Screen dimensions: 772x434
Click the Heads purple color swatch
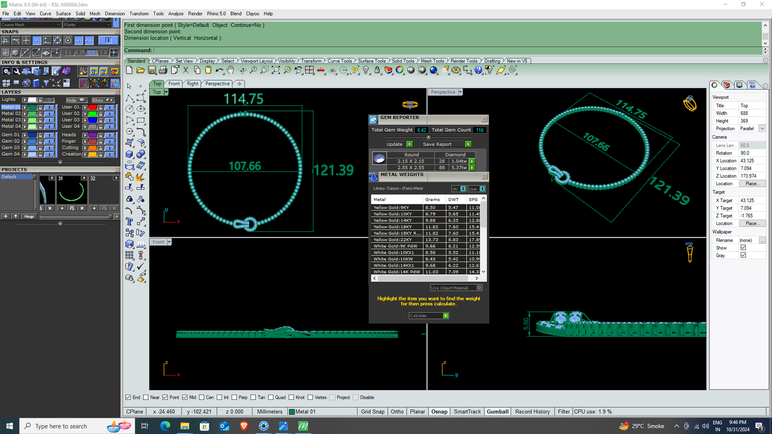click(x=92, y=135)
